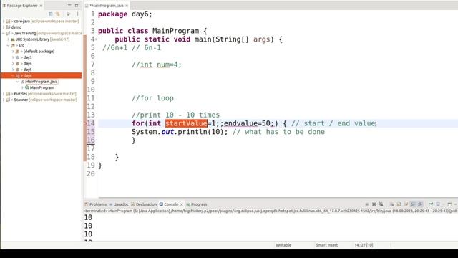Viewport: 458px width, 258px height.
Task: Click the terminated MainProgram launch description
Action: (271, 211)
